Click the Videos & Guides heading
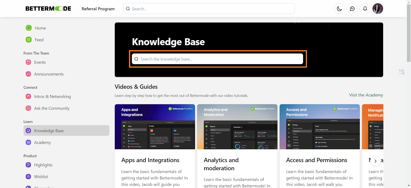The height and width of the screenshot is (188, 411). 136,87
